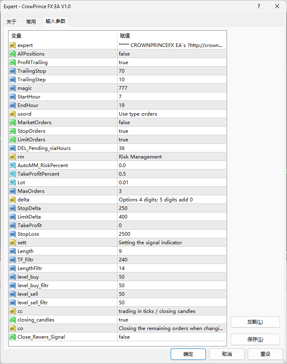Image resolution: width=287 pixels, height=364 pixels.
Task: Click the icon beside AutoMM_RiskPercent
Action: 13,165
